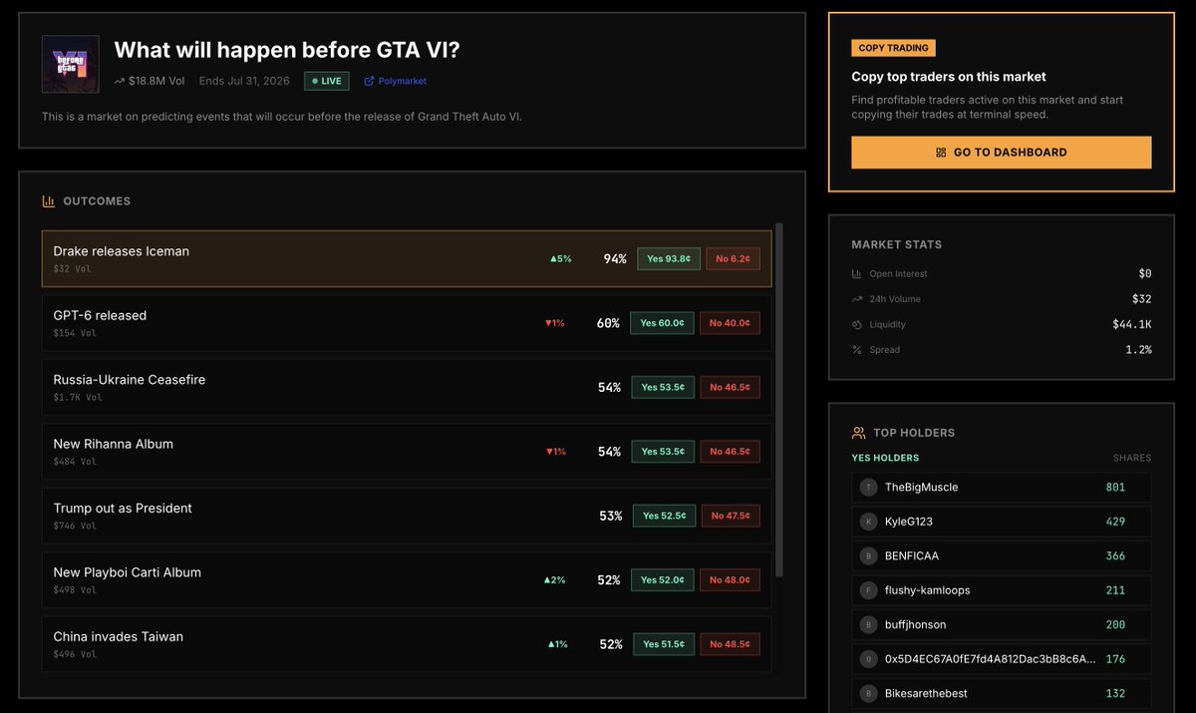Click Bikesarethebest avatar icon
The height and width of the screenshot is (713, 1196).
tap(869, 693)
